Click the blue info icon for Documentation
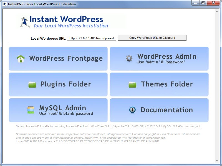The image size is (222, 166). pyautogui.click(x=132, y=110)
